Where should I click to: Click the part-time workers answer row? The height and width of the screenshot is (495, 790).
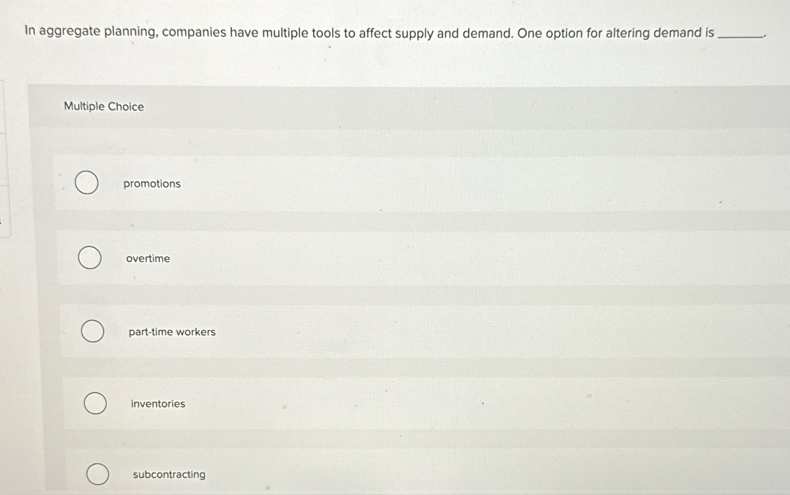389,331
